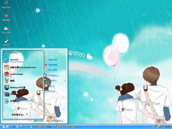
Task: Click the Administrator user name header
Action: 11,53
